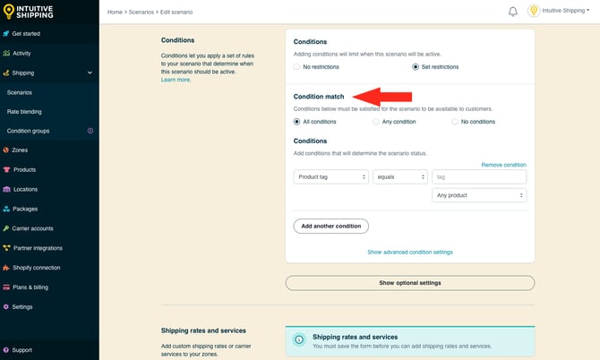
Task: Select the No restrictions radio button
Action: click(297, 67)
